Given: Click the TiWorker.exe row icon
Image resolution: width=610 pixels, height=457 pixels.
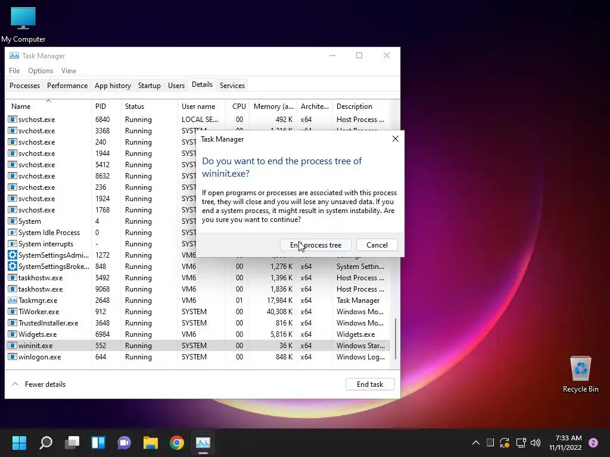Looking at the screenshot, I should 13,312.
